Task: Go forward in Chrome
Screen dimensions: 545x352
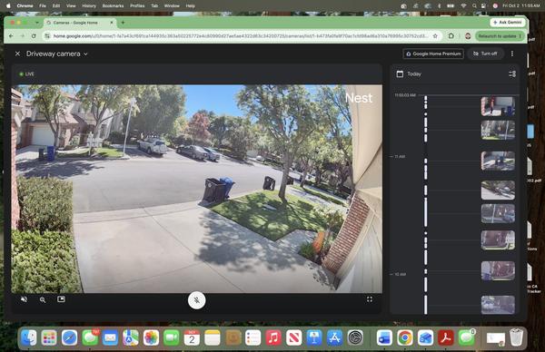Action: click(22, 36)
